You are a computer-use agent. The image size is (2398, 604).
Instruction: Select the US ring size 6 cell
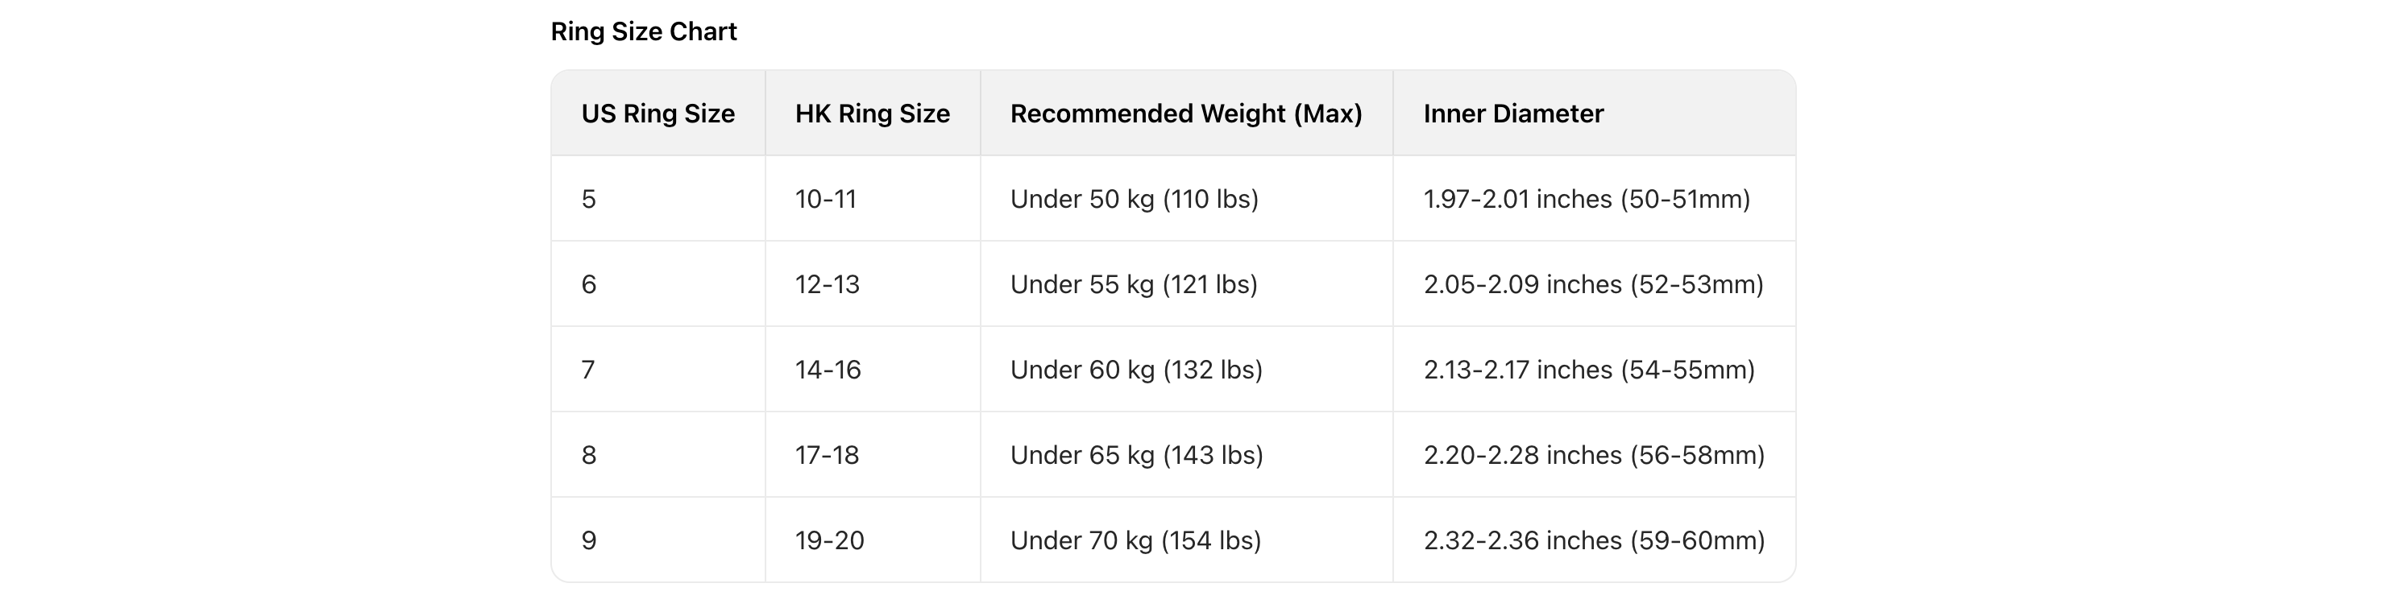point(589,285)
